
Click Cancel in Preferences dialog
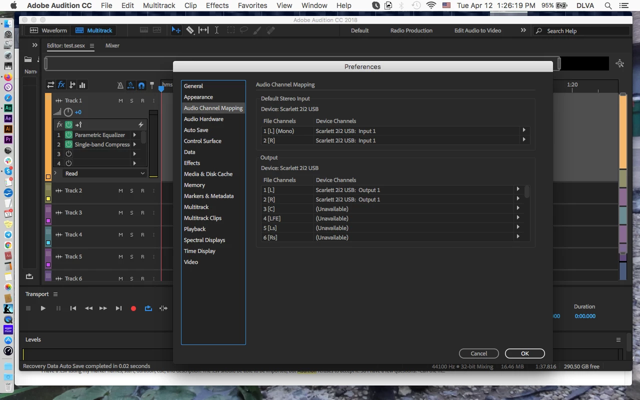pos(478,353)
